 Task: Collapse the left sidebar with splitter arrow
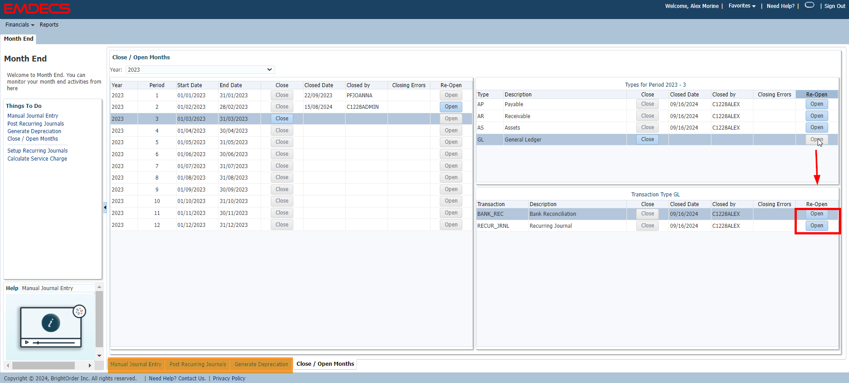[105, 207]
